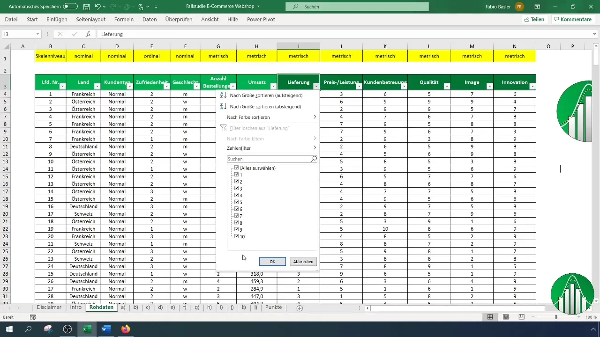Switch to the Disclaimer sheet tab

point(49,308)
